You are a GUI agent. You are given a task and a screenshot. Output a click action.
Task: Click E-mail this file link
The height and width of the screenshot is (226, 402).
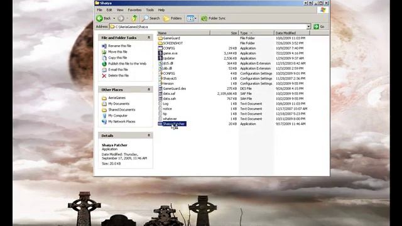[118, 70]
